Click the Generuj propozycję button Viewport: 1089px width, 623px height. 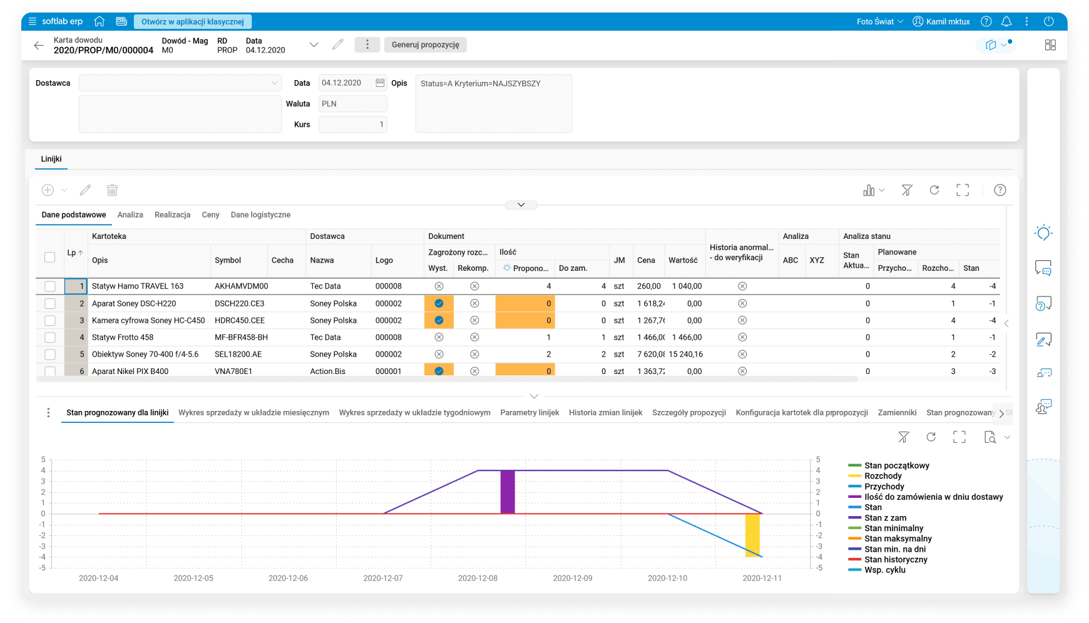[425, 45]
